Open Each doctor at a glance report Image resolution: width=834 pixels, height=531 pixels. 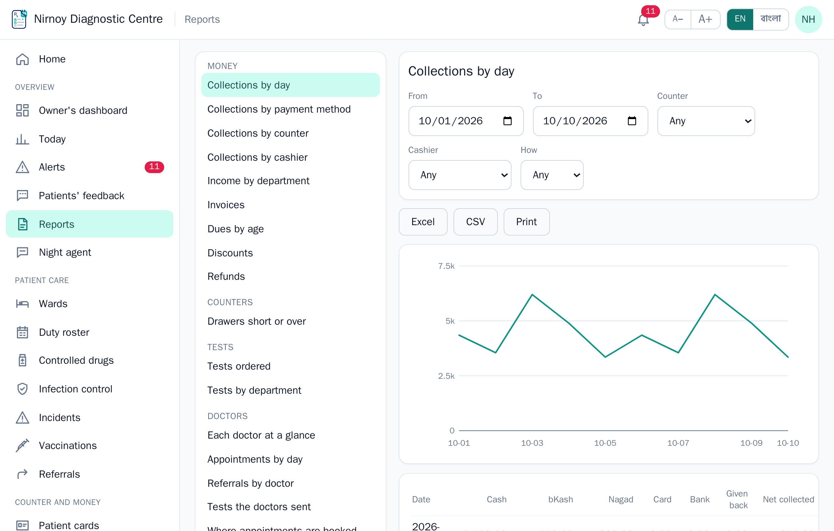(290, 435)
